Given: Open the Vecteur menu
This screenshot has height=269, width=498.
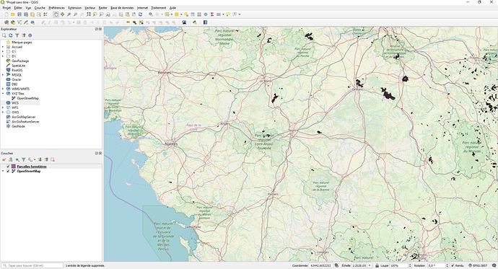Looking at the screenshot, I should click(90, 8).
